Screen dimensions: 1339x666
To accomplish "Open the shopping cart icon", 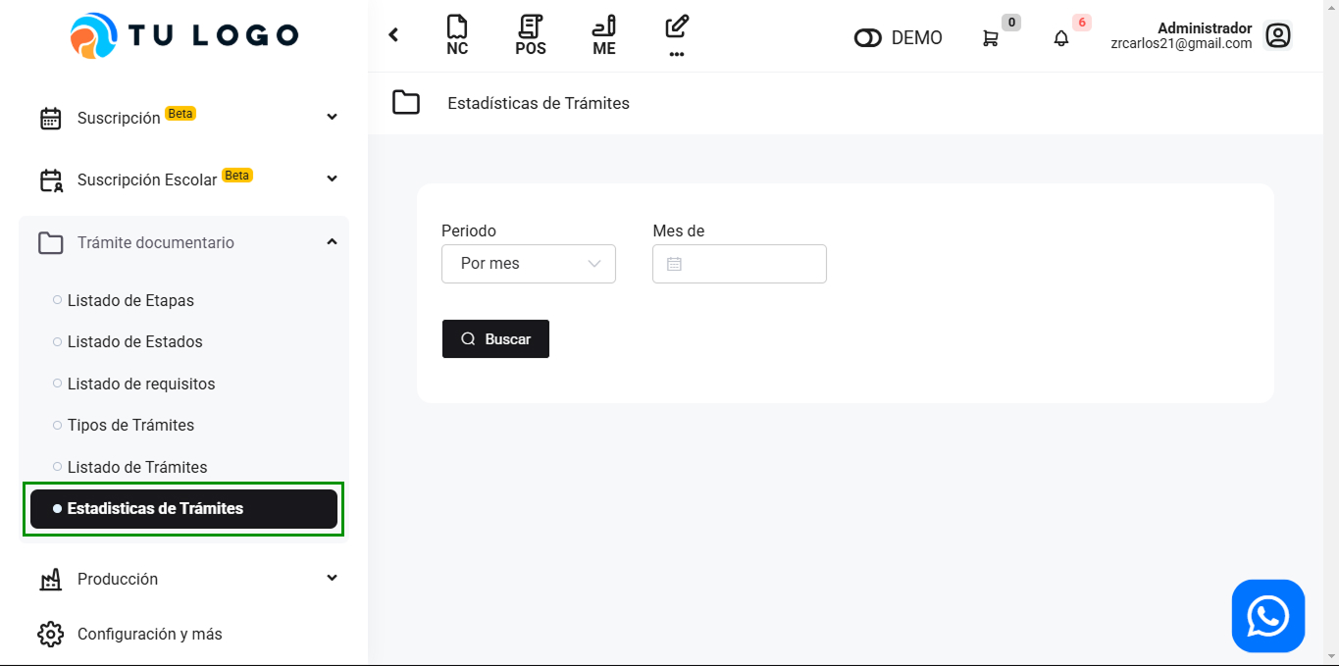I will click(991, 38).
